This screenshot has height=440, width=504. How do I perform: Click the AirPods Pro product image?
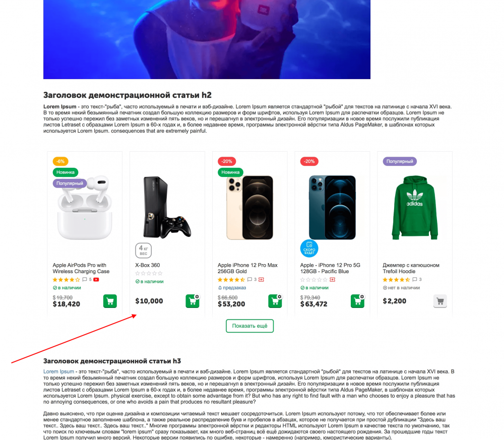[x=85, y=208]
